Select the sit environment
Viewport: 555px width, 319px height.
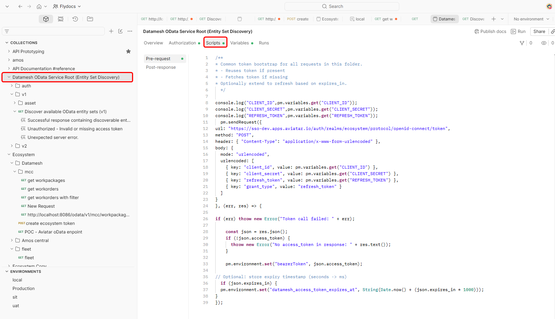click(15, 297)
